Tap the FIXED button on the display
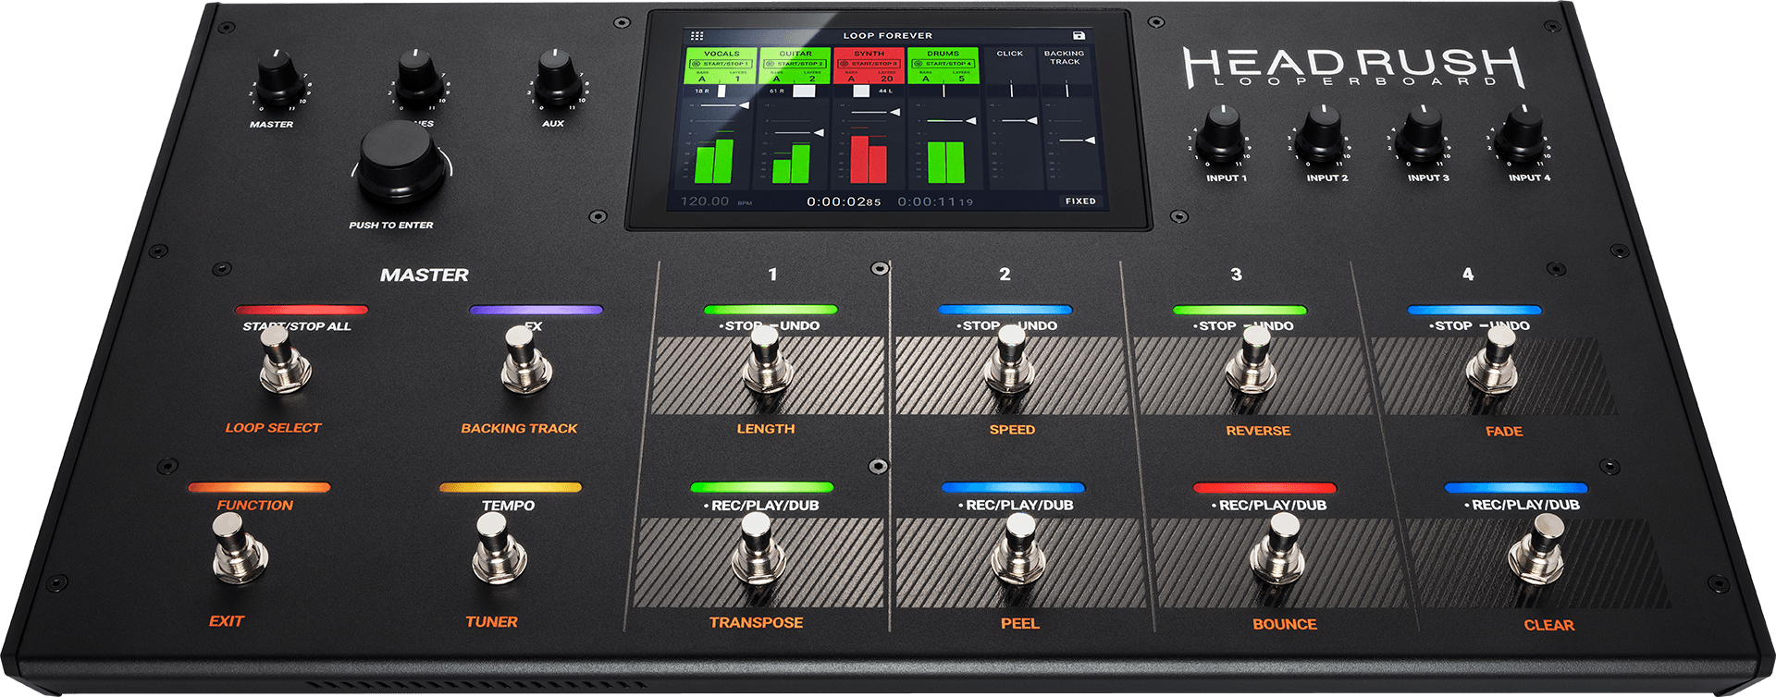Screen dimensions: 1776x697 pyautogui.click(x=1080, y=201)
